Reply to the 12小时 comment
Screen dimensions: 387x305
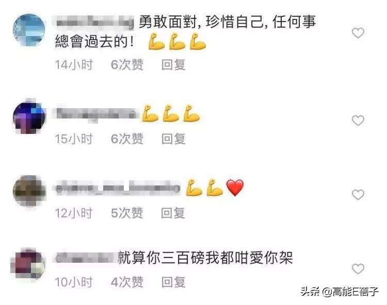(173, 213)
